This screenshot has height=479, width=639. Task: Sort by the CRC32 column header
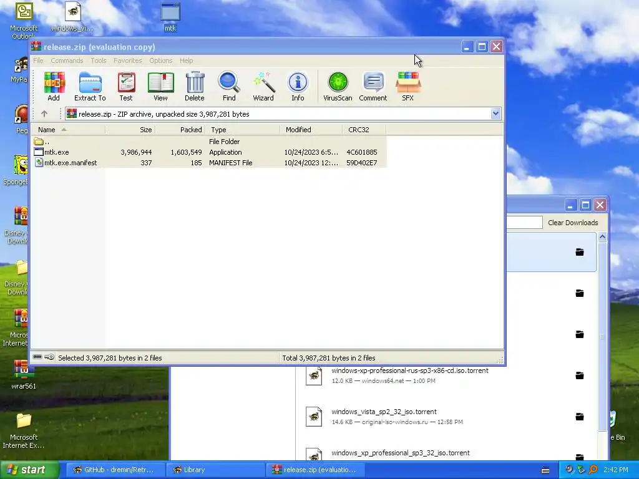pos(364,130)
